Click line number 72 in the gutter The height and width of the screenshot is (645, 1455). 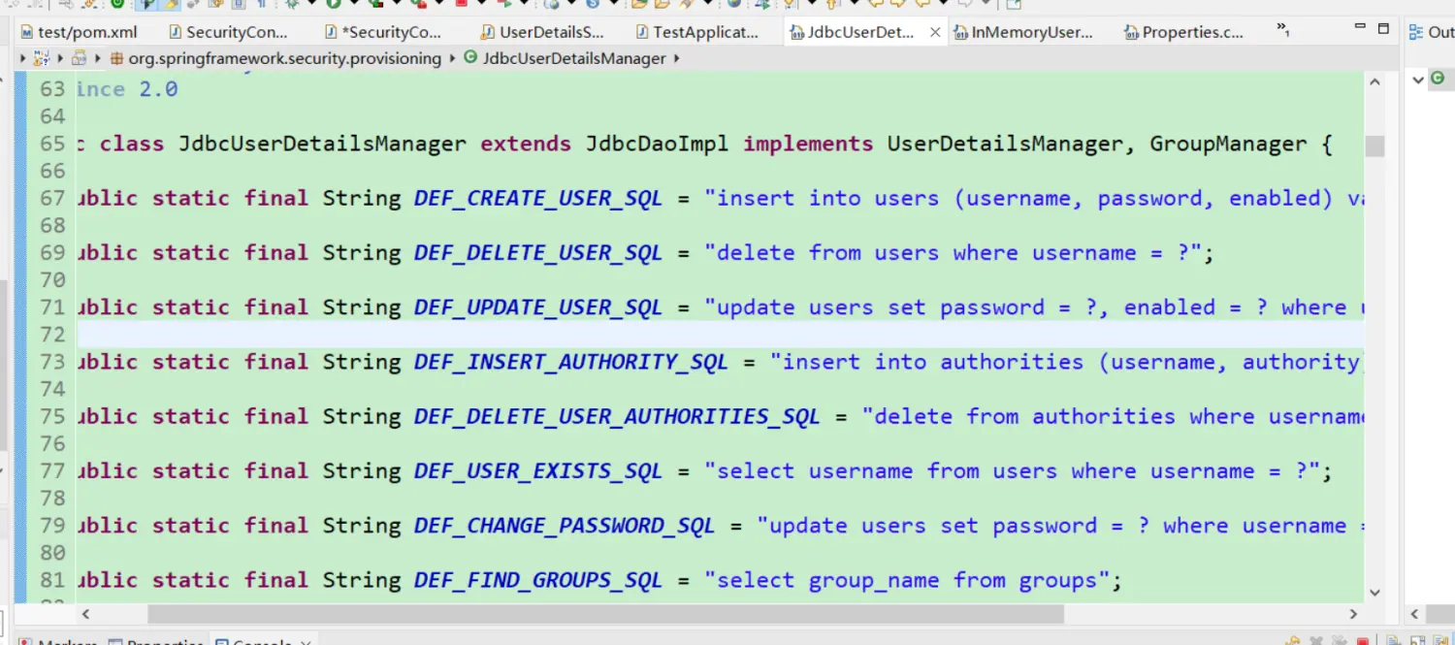(52, 335)
